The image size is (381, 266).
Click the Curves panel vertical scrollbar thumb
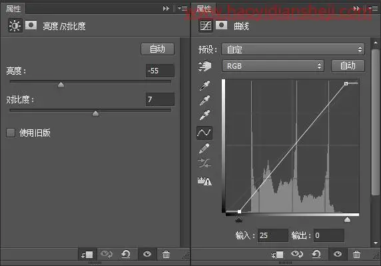(x=376, y=121)
